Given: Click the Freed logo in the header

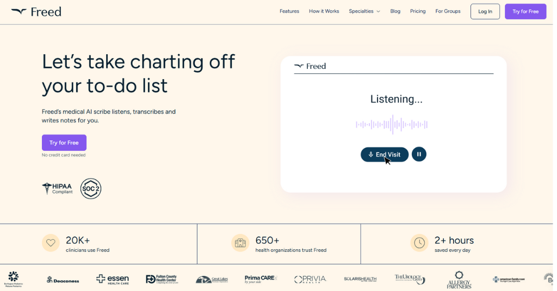Looking at the screenshot, I should [36, 12].
